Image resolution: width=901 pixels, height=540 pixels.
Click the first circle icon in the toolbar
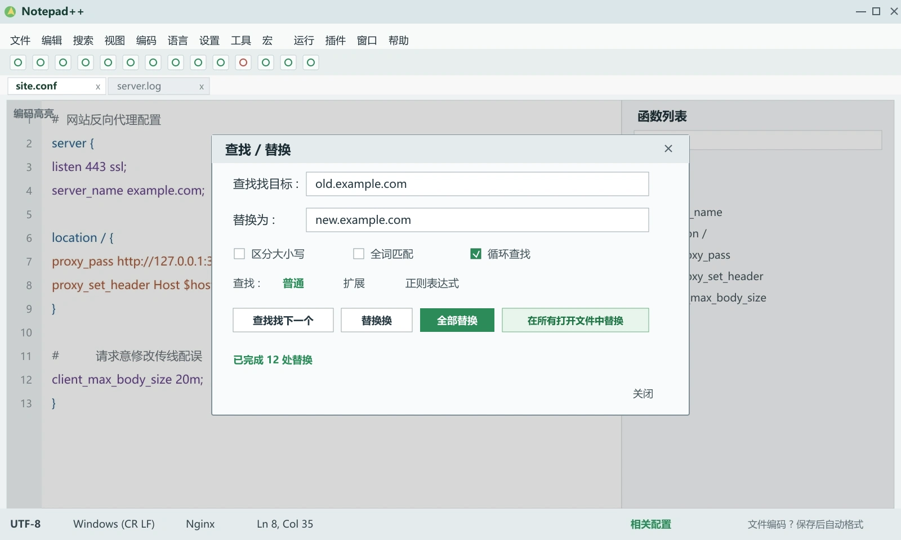18,62
